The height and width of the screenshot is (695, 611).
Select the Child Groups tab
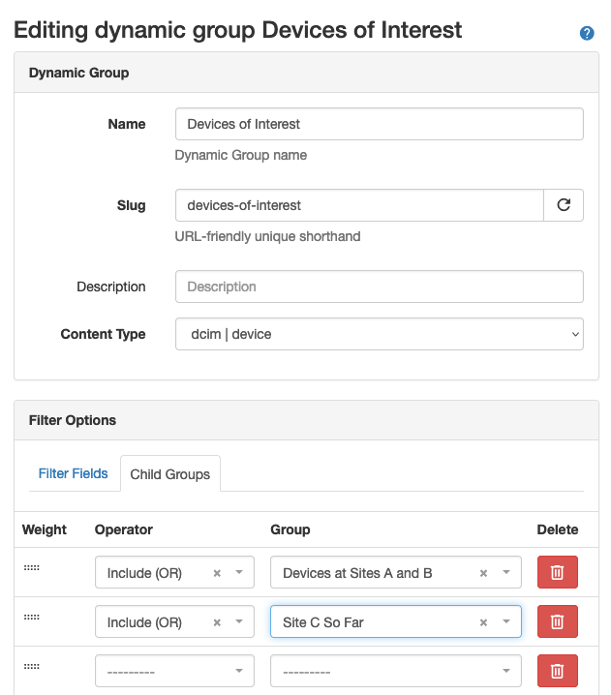pos(170,474)
